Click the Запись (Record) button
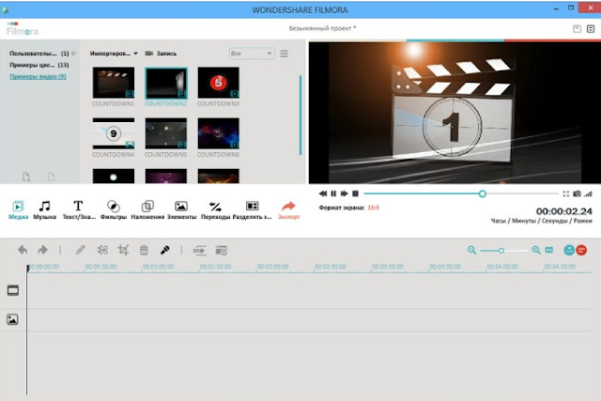This screenshot has width=601, height=401. click(161, 54)
